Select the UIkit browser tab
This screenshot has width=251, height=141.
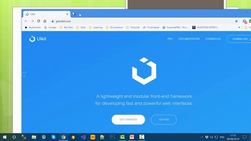point(46,14)
